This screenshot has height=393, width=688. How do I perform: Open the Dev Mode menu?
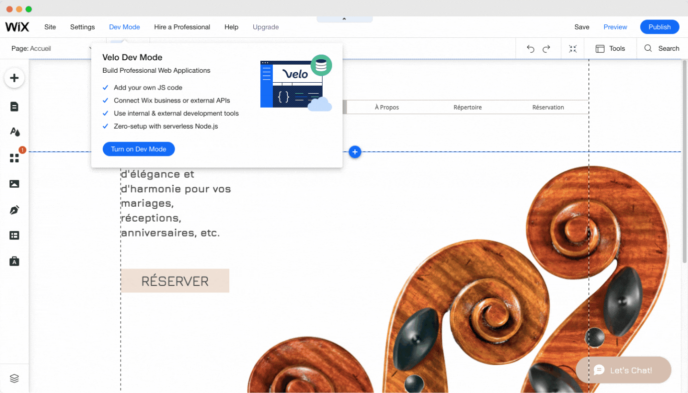[x=125, y=27]
